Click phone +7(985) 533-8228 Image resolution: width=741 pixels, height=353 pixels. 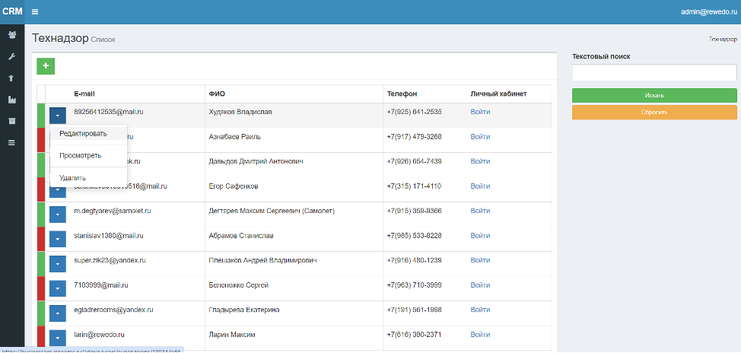(x=414, y=235)
